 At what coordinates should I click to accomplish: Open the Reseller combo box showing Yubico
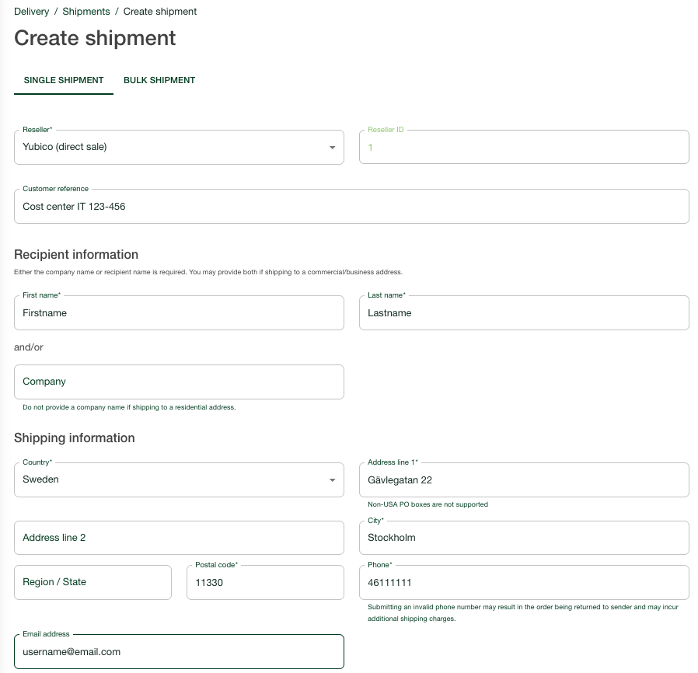[171, 147]
